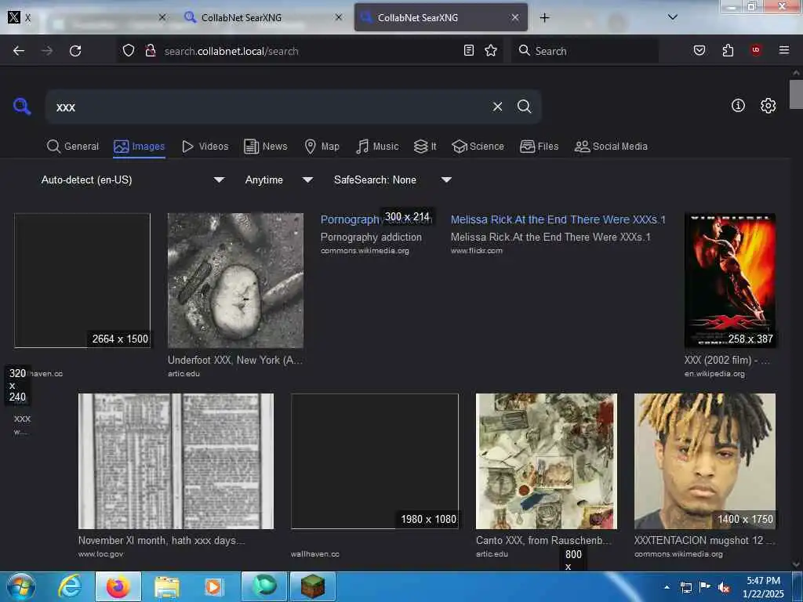Open a new tab with plus icon
Screen dimensions: 803x602
(544, 17)
